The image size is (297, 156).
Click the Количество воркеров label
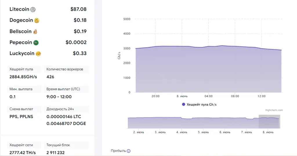pyautogui.click(x=65, y=69)
